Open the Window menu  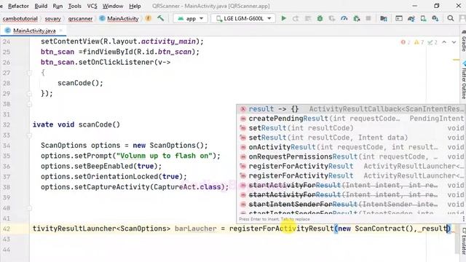click(x=113, y=6)
